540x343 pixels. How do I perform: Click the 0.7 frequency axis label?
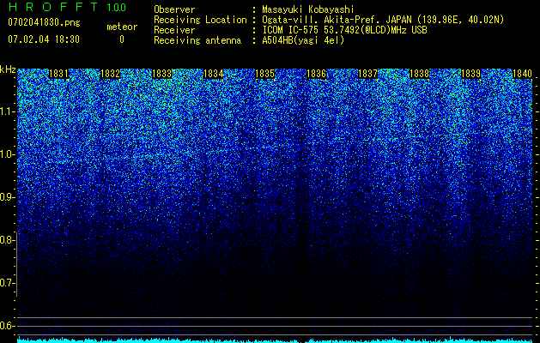[x=7, y=283]
